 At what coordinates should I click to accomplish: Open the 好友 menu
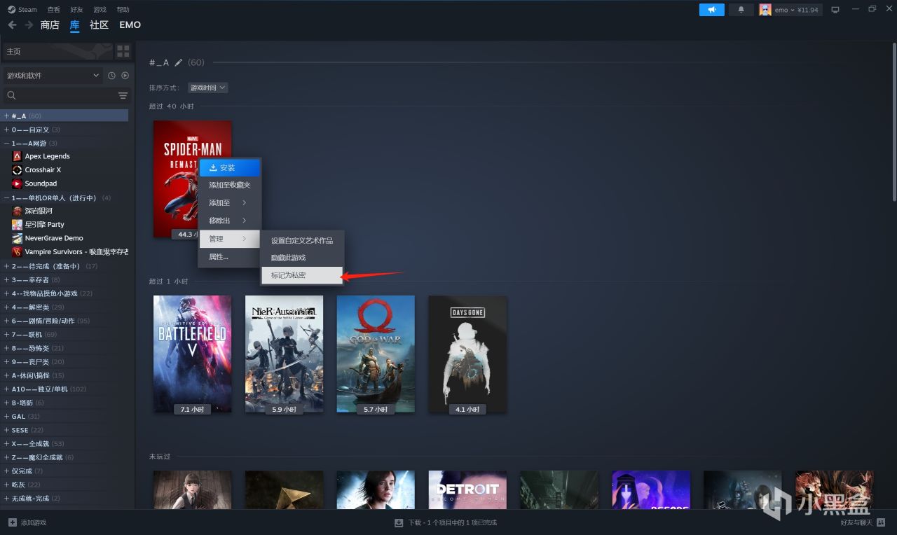[77, 10]
